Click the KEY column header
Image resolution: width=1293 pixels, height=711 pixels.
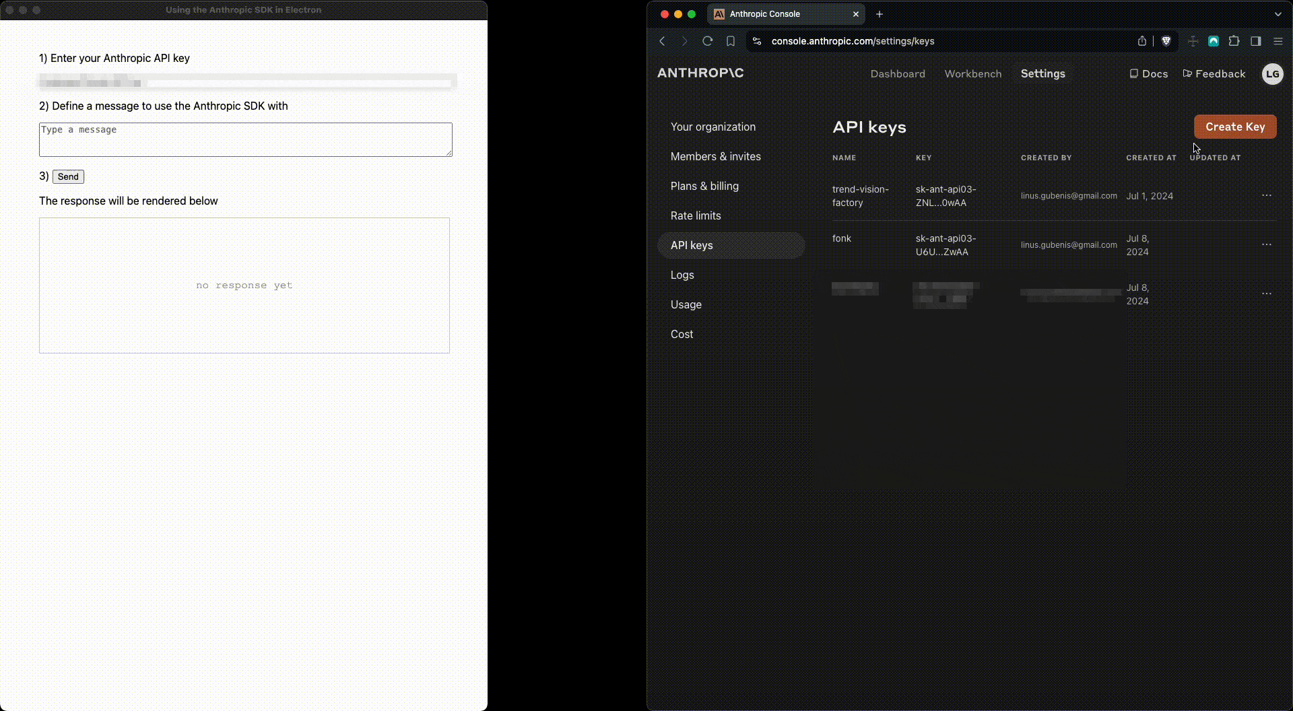pos(923,158)
